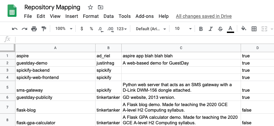Select the Paint format roller icon
Screen dimensions: 274x126
point(44,29)
